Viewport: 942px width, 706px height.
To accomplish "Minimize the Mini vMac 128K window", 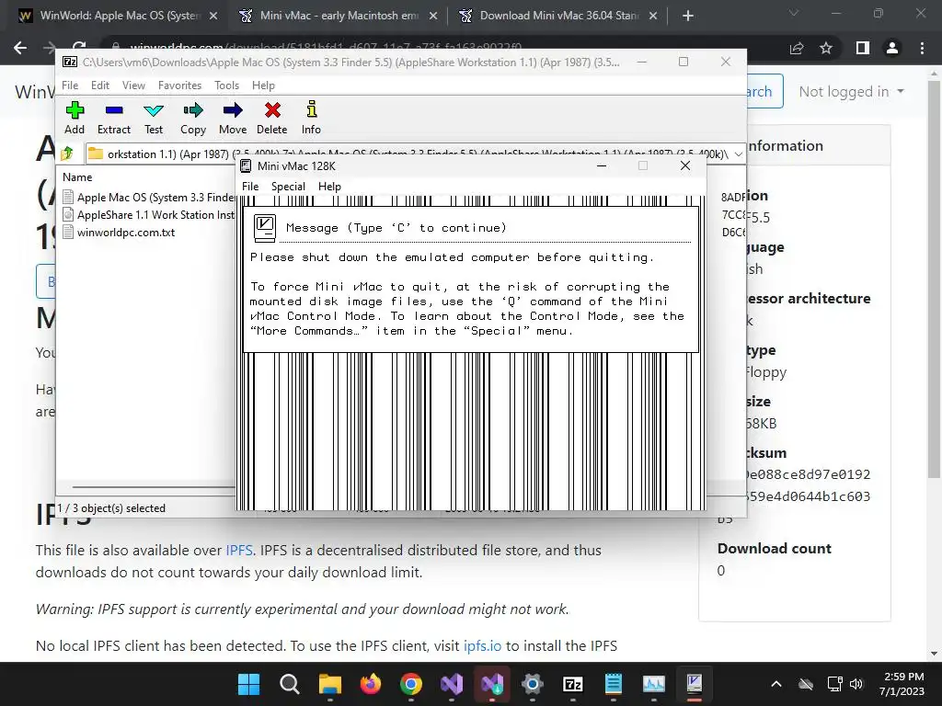I will coord(602,165).
